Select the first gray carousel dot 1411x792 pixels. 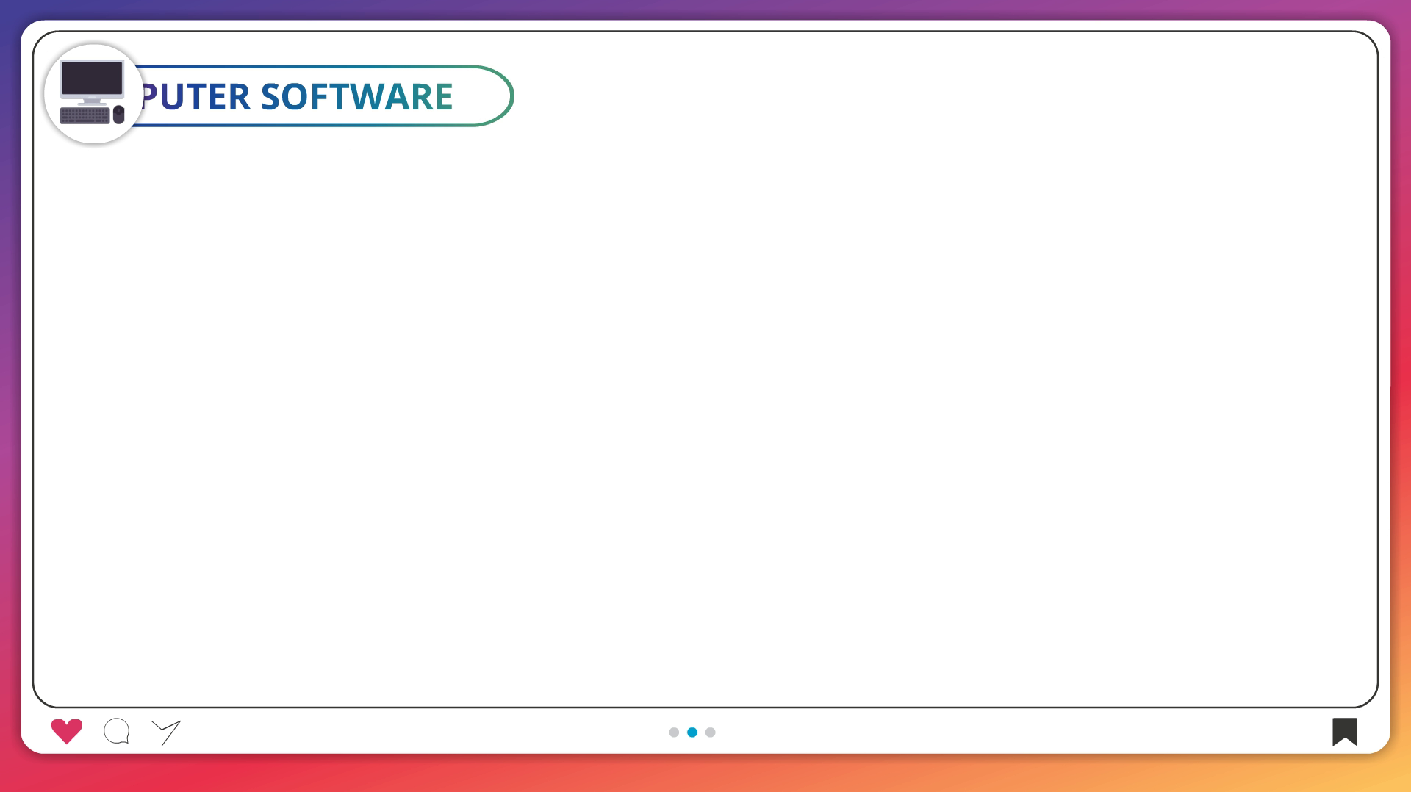(674, 732)
